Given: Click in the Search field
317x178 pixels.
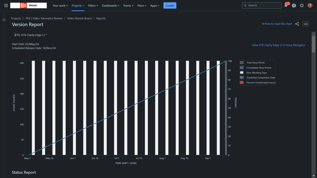Looking at the screenshot, I should [x=262, y=5].
